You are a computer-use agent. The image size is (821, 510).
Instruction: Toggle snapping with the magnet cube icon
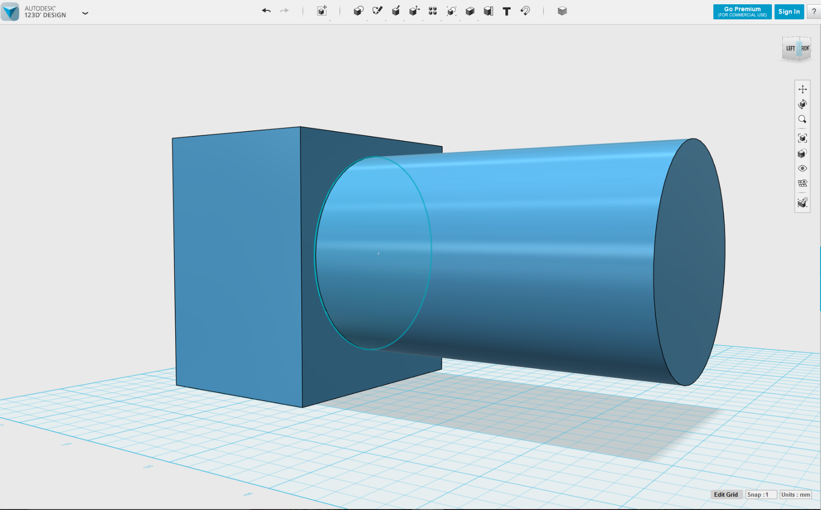click(802, 203)
